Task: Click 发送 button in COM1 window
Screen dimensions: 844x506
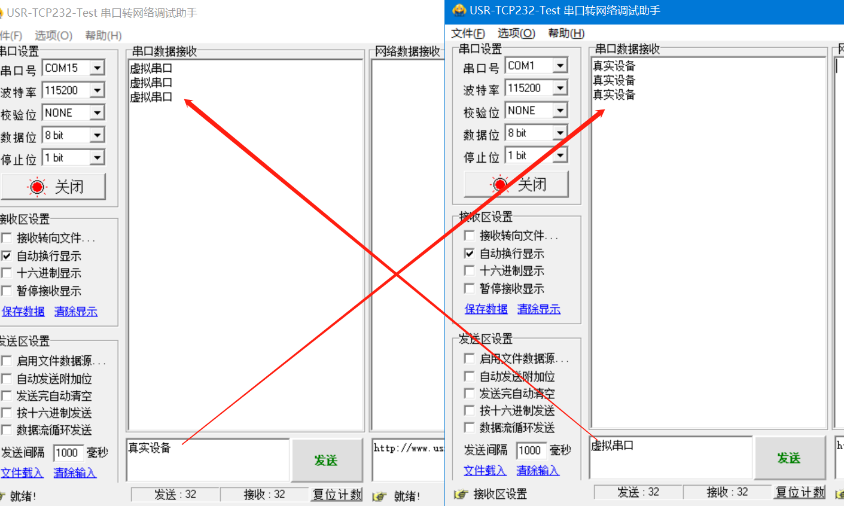Action: pos(790,458)
